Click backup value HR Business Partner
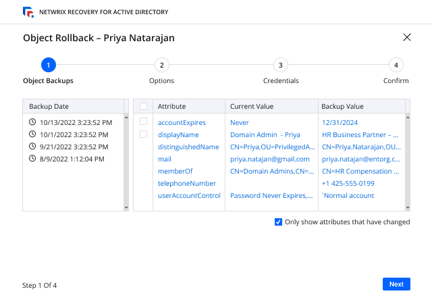This screenshot has width=432, height=304. click(360, 134)
